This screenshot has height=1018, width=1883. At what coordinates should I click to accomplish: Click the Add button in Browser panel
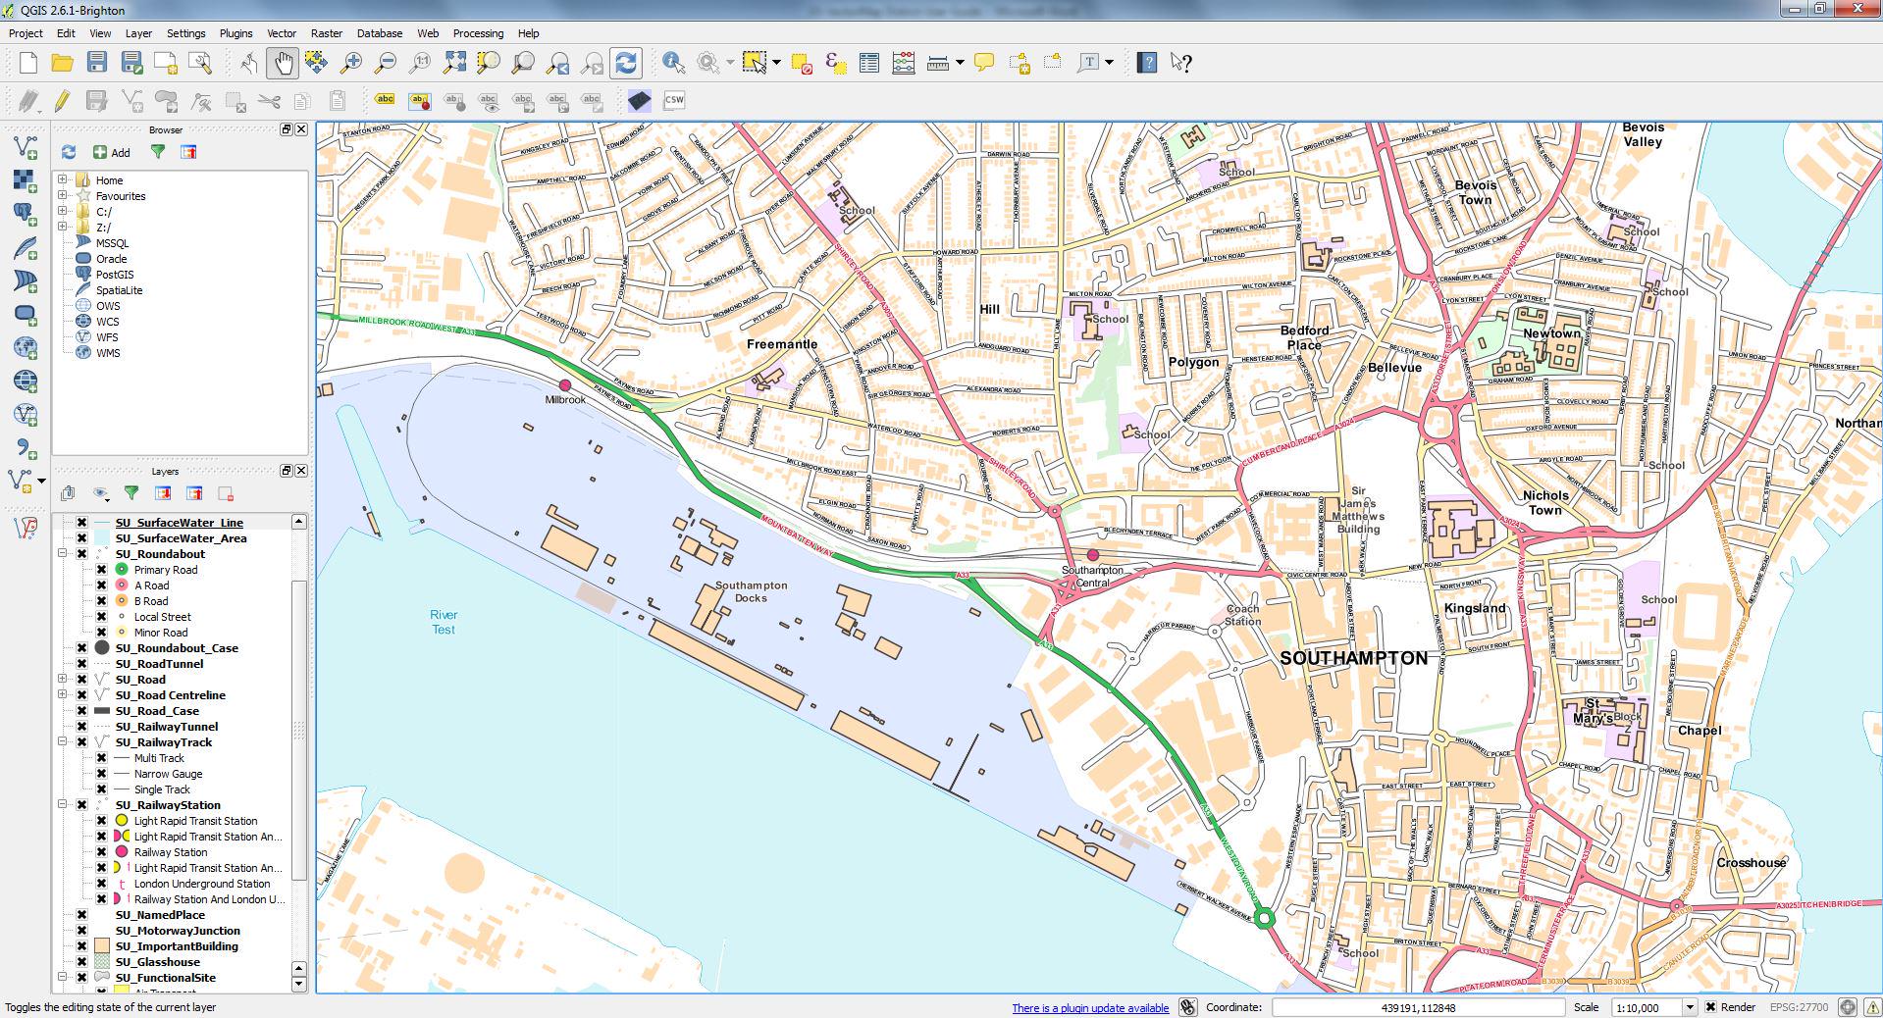pyautogui.click(x=112, y=152)
